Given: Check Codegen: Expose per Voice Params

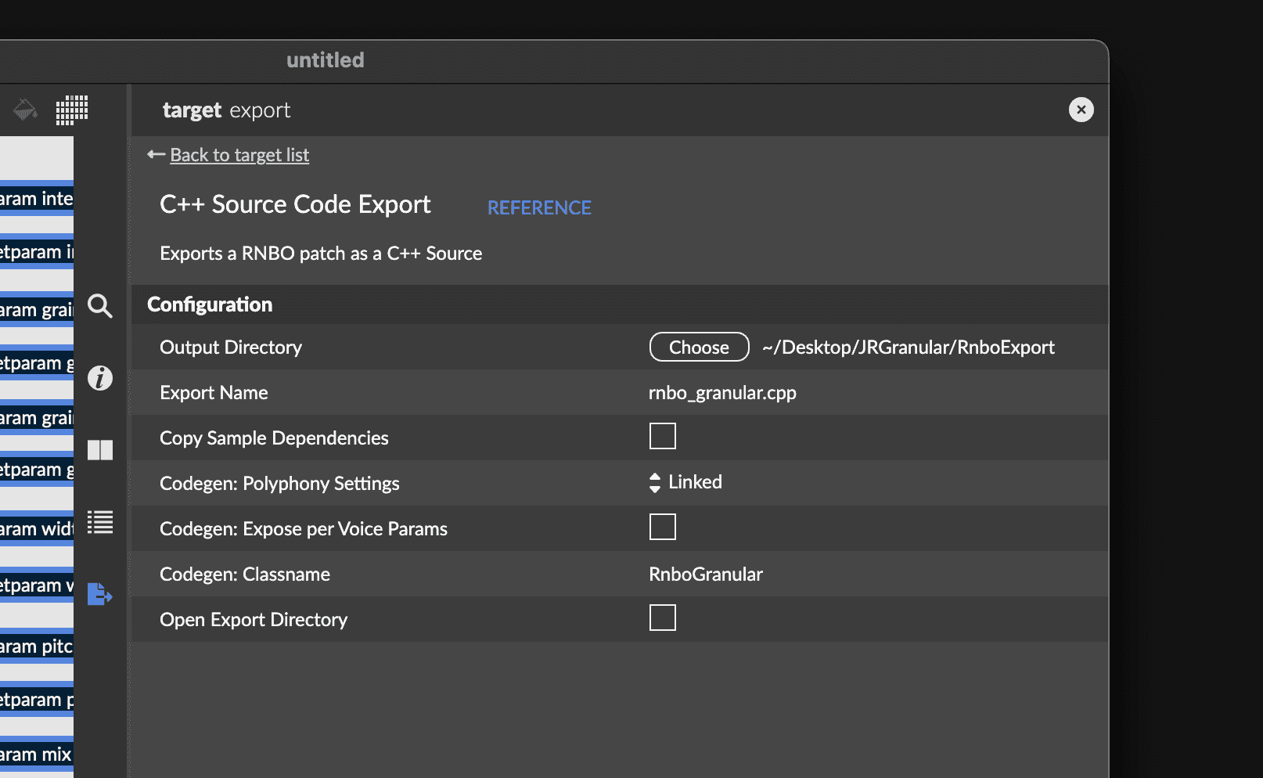Looking at the screenshot, I should tap(662, 527).
